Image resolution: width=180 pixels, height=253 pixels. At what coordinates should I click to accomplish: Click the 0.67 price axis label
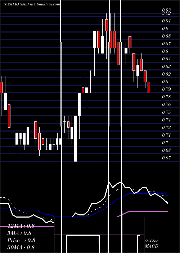pos(166,158)
